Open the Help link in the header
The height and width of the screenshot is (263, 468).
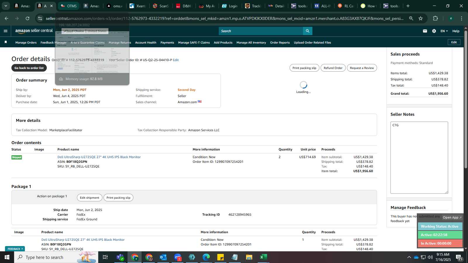(x=456, y=31)
